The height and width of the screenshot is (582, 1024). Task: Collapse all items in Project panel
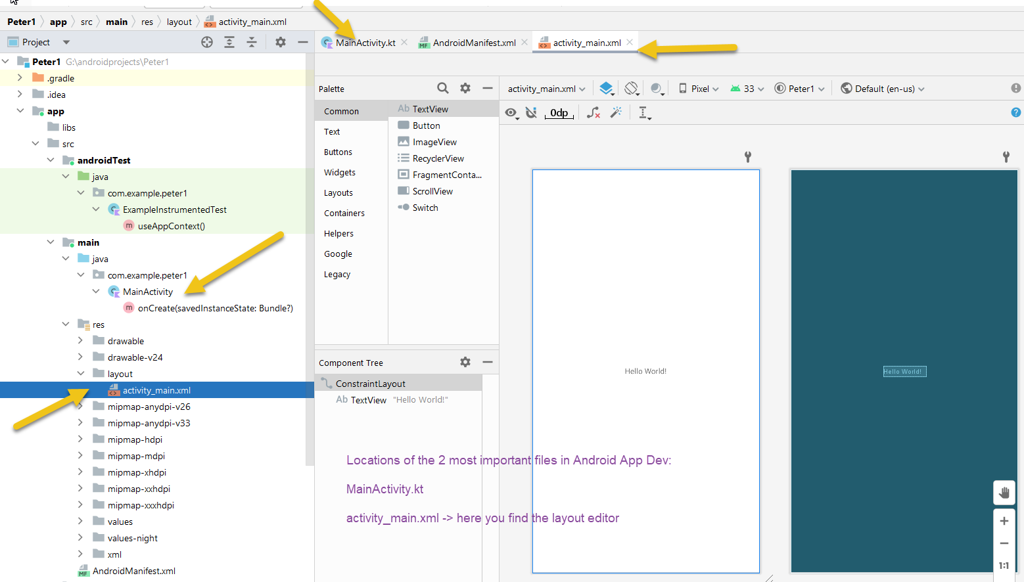[252, 42]
